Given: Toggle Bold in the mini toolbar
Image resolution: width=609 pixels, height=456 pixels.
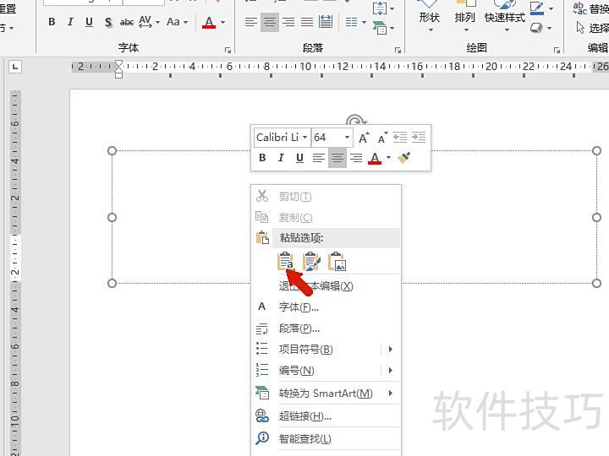Looking at the screenshot, I should (262, 157).
